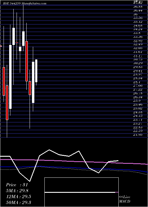The width and height of the screenshot is (148, 207).
Task: Click the 30.29 price axis label
Action: click(138, 63)
